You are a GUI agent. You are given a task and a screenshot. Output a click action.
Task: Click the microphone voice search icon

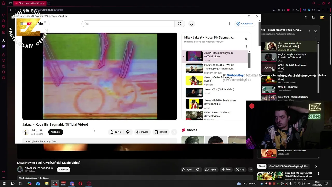tap(191, 24)
